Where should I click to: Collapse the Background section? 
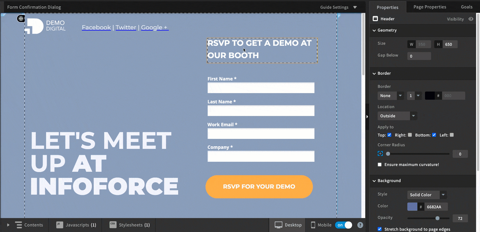click(374, 181)
